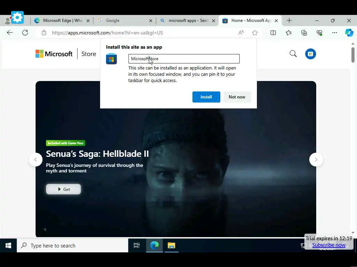Open the Browser essentials heart icon
Image resolution: width=357 pixels, height=267 pixels.
point(319,33)
